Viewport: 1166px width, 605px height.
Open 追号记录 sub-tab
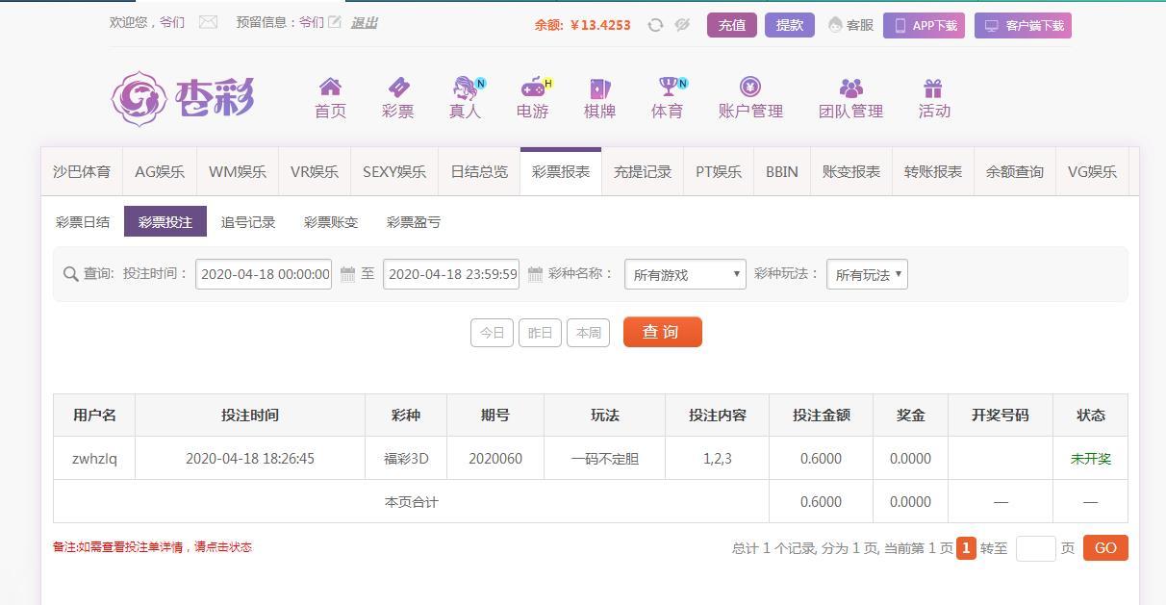(x=248, y=222)
